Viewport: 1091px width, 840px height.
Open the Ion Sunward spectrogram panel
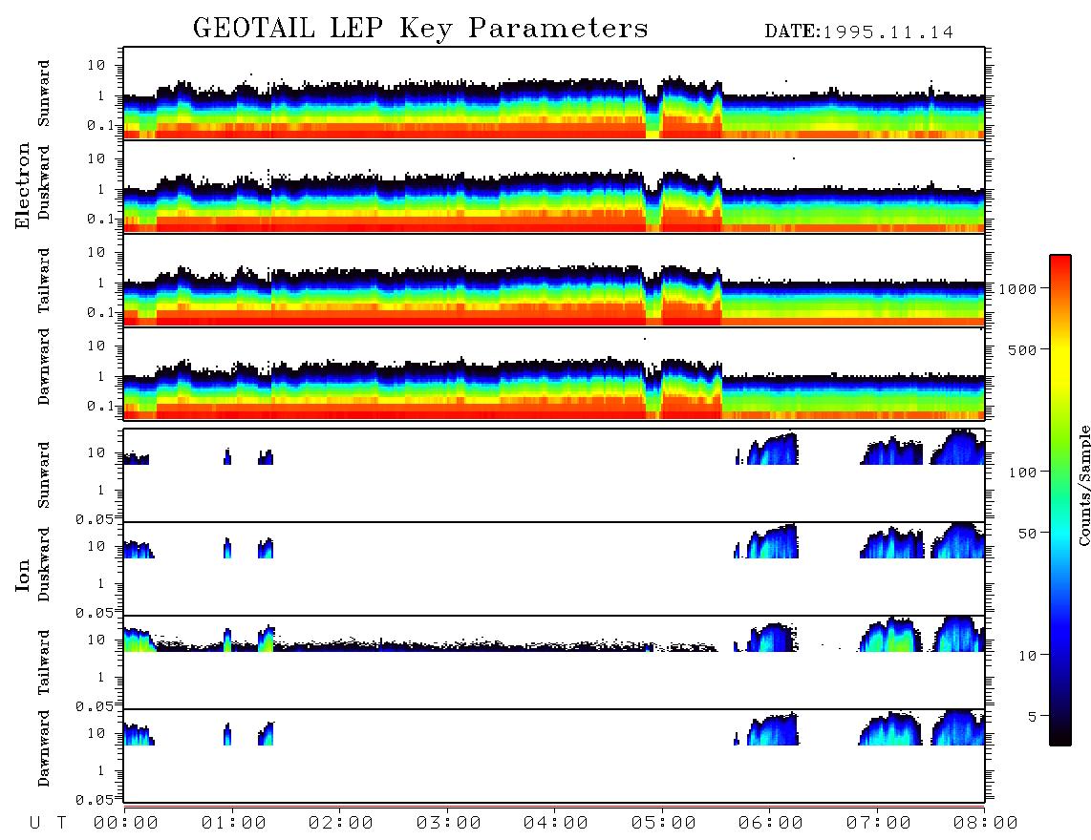tap(554, 475)
